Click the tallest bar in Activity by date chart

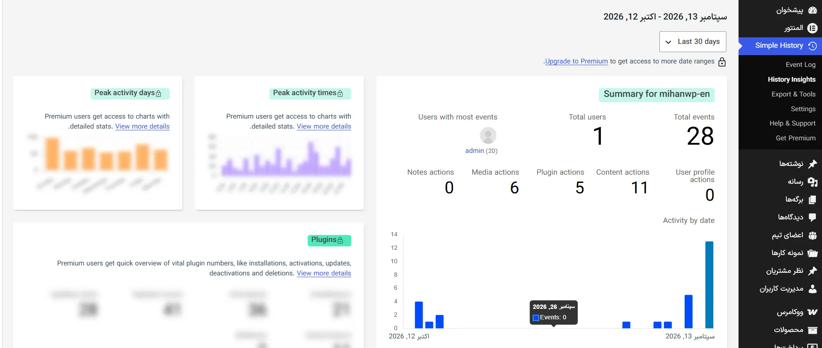(x=709, y=285)
